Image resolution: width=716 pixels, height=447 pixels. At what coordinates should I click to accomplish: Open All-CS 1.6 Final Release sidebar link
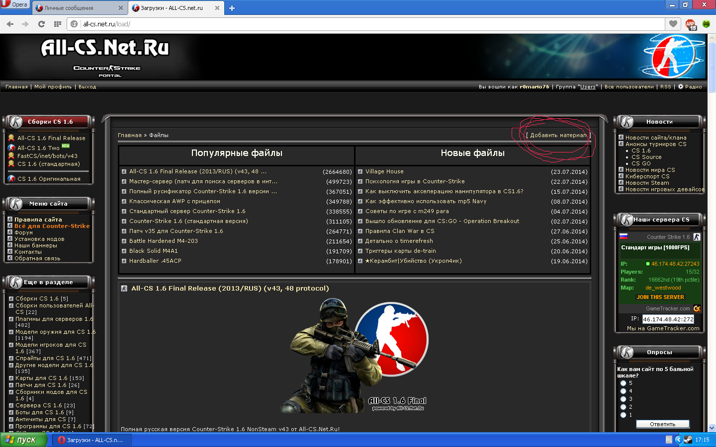[51, 138]
